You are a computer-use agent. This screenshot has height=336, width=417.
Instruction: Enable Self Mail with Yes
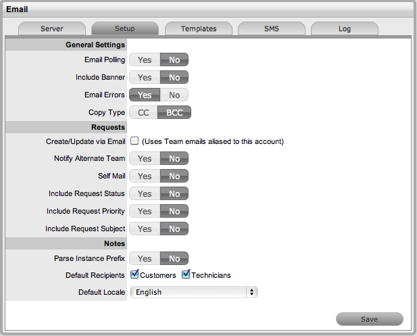coord(145,176)
